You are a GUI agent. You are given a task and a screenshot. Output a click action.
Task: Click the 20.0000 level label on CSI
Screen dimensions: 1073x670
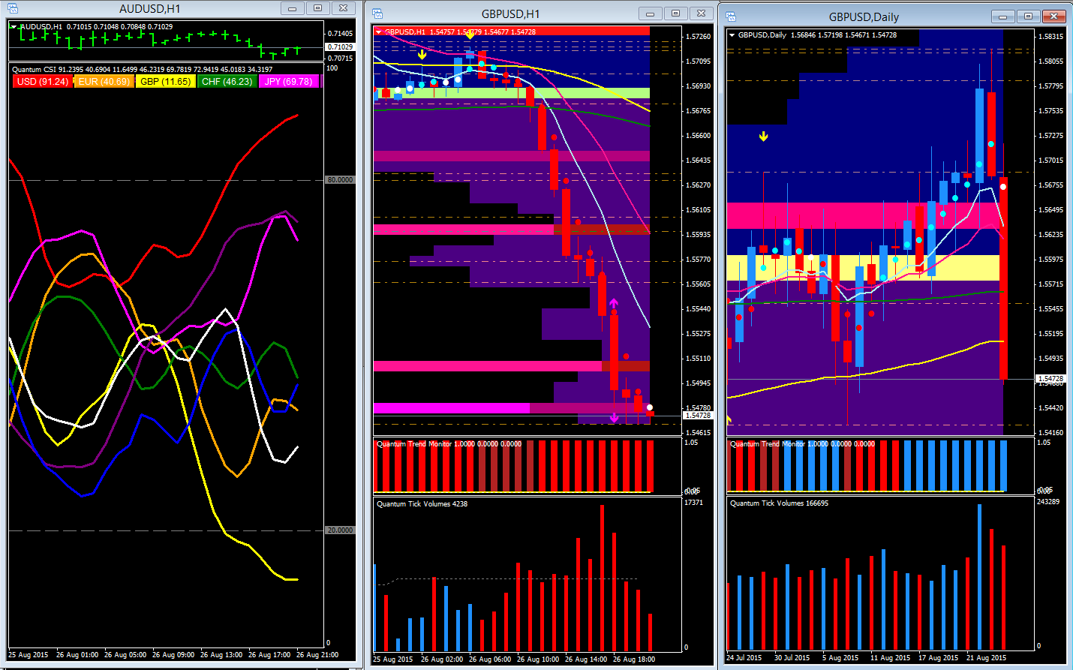[x=340, y=530]
